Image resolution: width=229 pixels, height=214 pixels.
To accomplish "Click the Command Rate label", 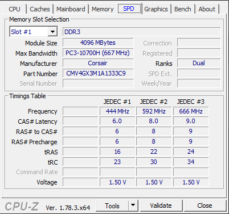I will tap(37, 172).
